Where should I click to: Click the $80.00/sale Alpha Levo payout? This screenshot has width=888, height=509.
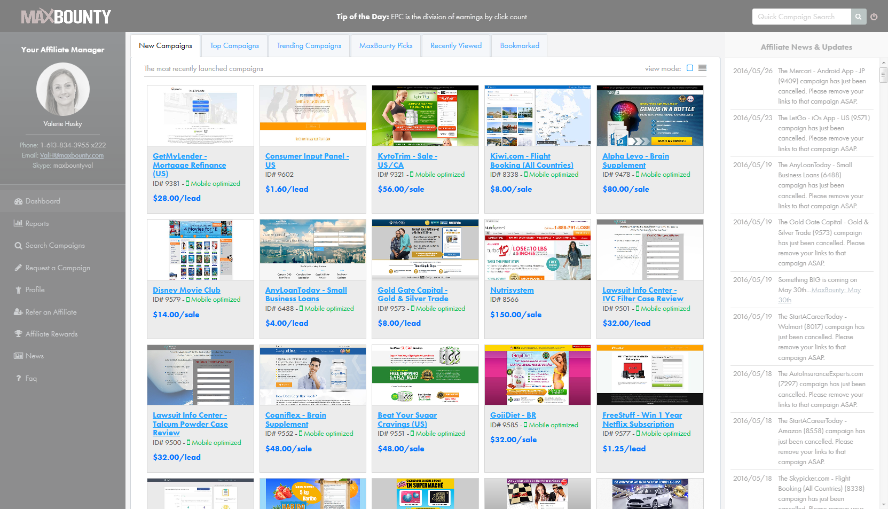coord(626,189)
